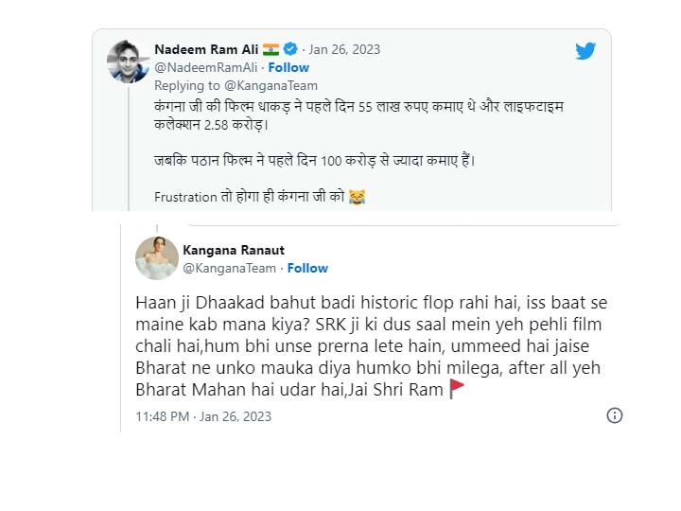Open the 11:48 PM · Jan 26, 2023 timestamp
681x511 pixels.
(203, 415)
